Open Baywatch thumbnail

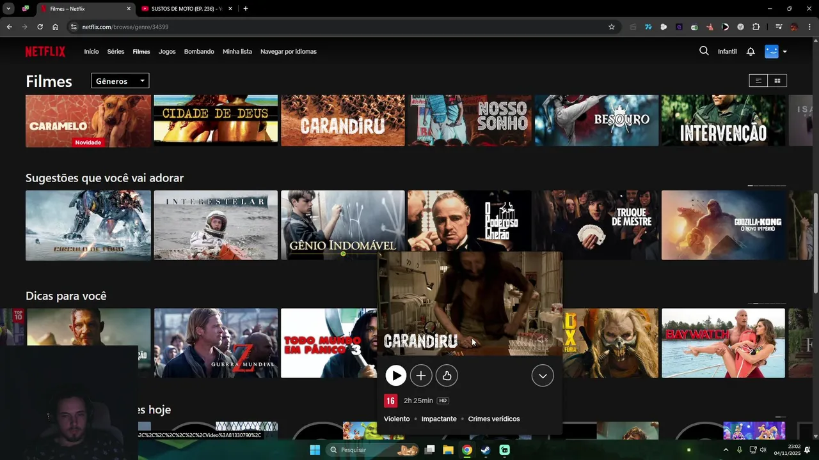pyautogui.click(x=723, y=343)
